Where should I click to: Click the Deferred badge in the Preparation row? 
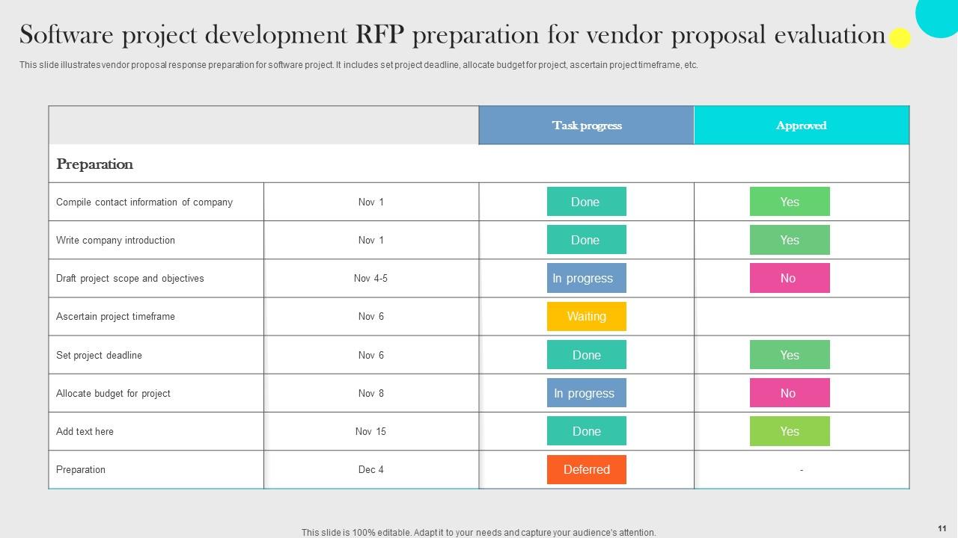pyautogui.click(x=586, y=469)
